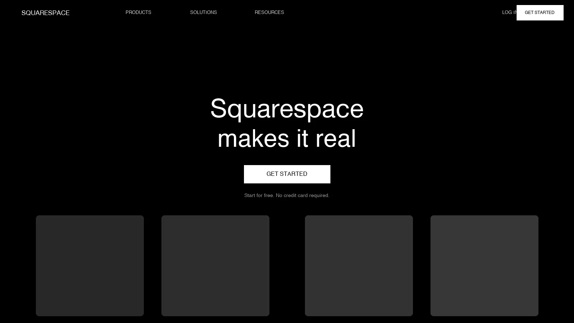
Task: Open the SOLUTIONS menu
Action: (203, 13)
